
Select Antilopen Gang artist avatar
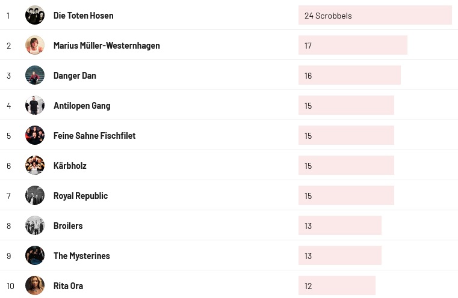click(x=35, y=105)
